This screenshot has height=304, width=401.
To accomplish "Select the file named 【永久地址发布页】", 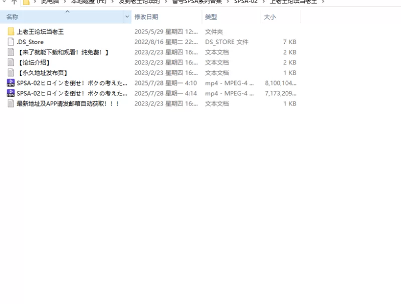I will click(43, 72).
